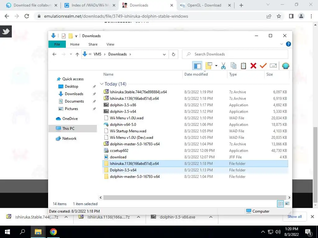Viewport: 318px width, 238px height.
Task: Reload the Chrome page
Action: tap(27, 16)
